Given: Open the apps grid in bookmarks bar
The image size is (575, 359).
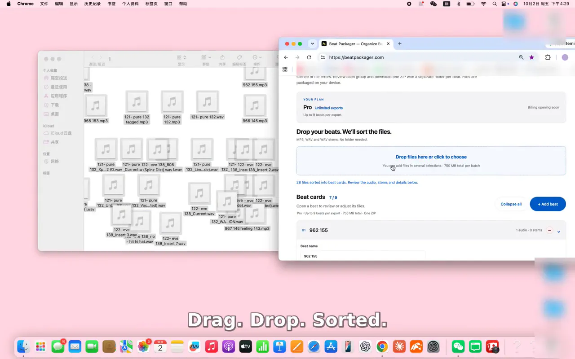Looking at the screenshot, I should point(285,69).
